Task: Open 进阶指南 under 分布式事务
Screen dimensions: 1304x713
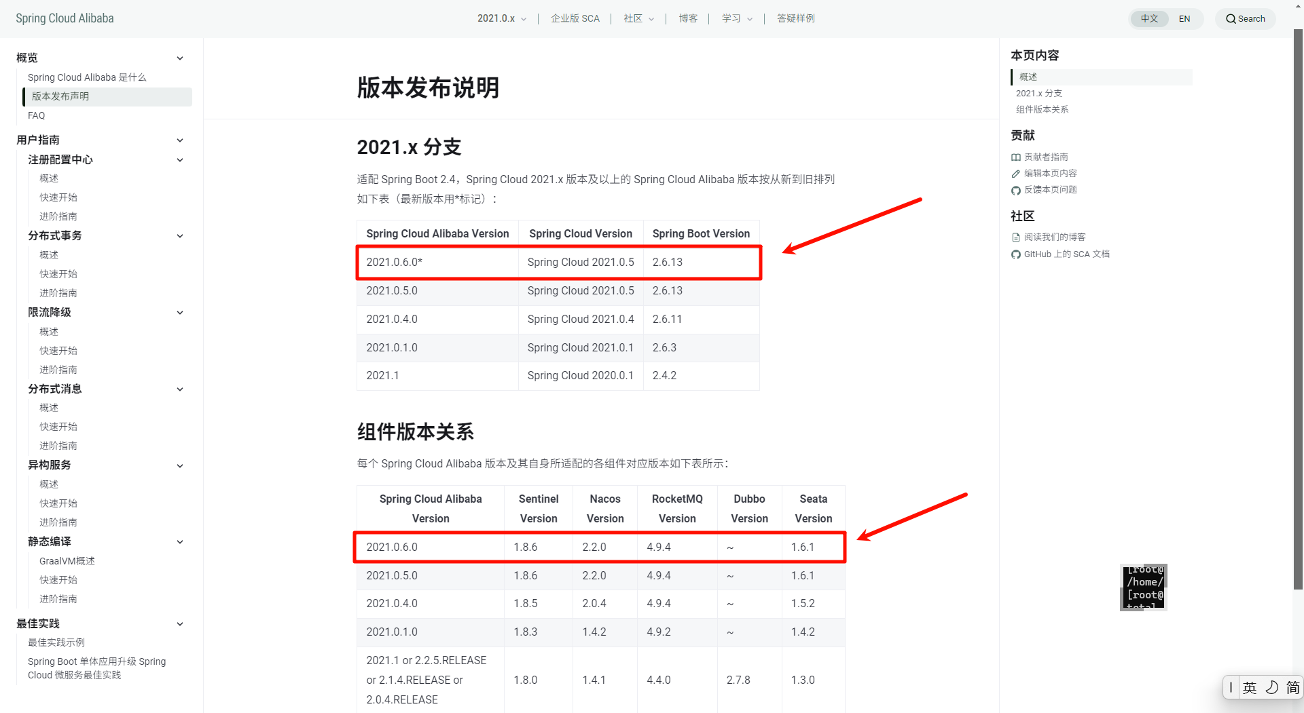Action: (x=58, y=293)
